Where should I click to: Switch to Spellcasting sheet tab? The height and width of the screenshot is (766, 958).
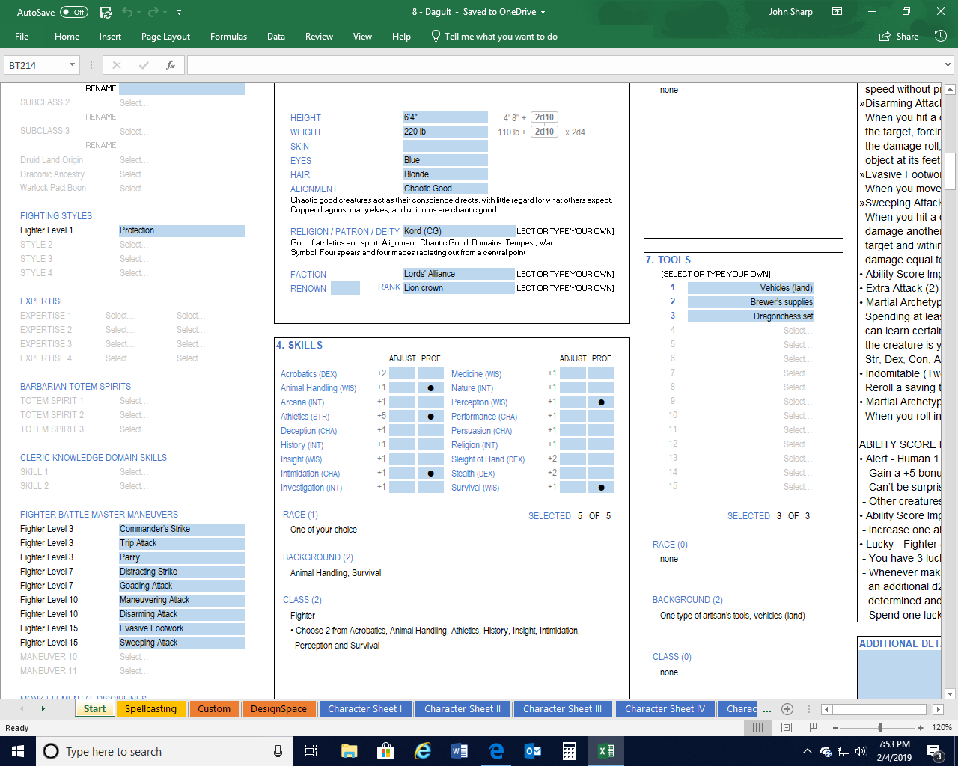[150, 709]
